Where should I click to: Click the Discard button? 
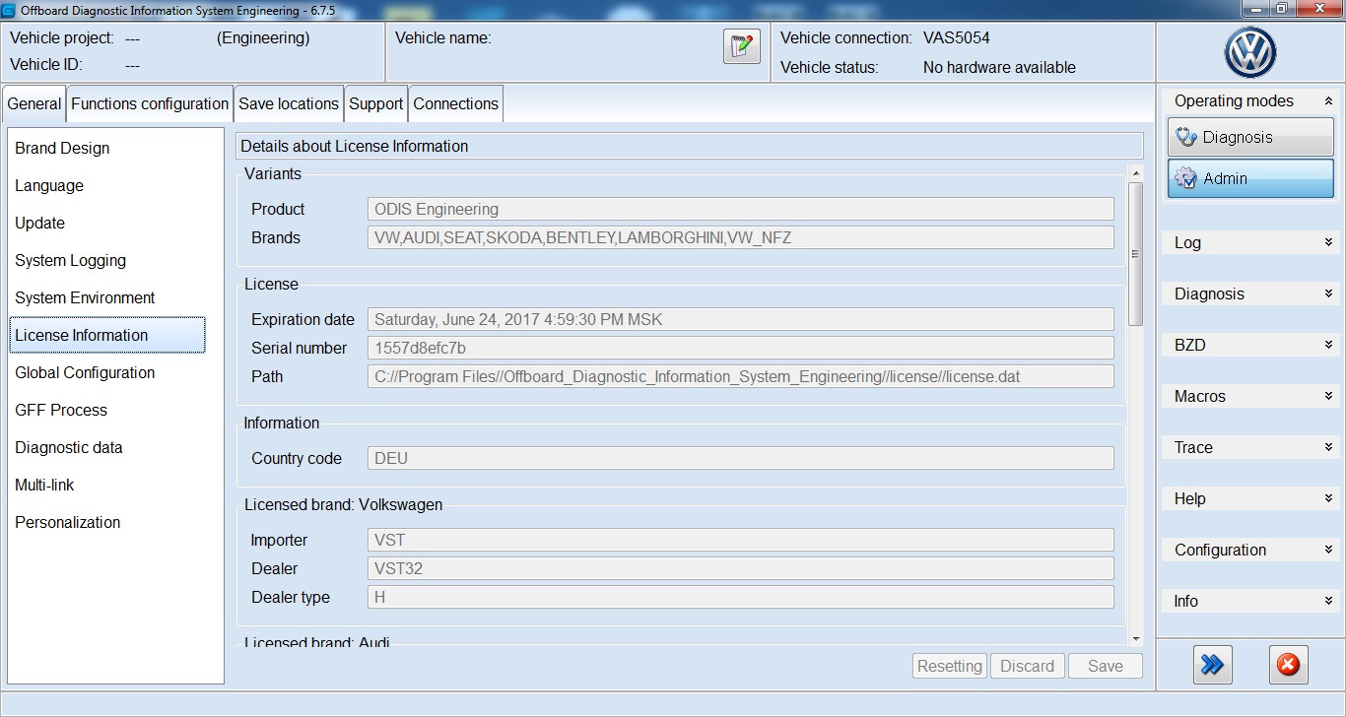(1027, 666)
